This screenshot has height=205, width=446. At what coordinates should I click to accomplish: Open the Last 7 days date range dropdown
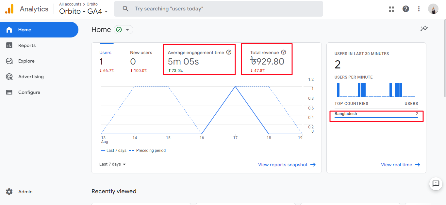click(x=113, y=164)
